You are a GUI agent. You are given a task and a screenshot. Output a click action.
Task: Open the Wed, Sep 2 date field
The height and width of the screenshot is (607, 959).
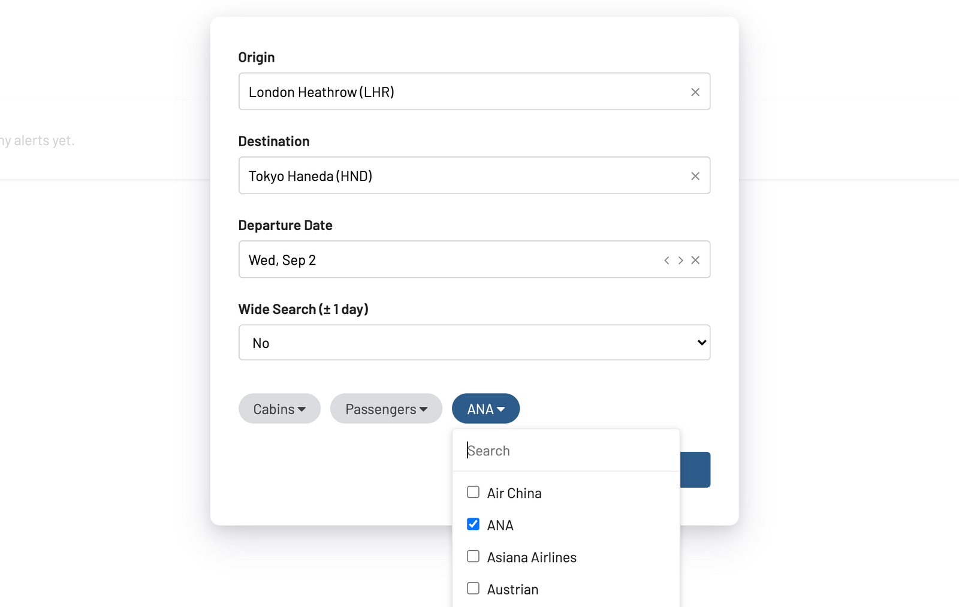coord(450,259)
